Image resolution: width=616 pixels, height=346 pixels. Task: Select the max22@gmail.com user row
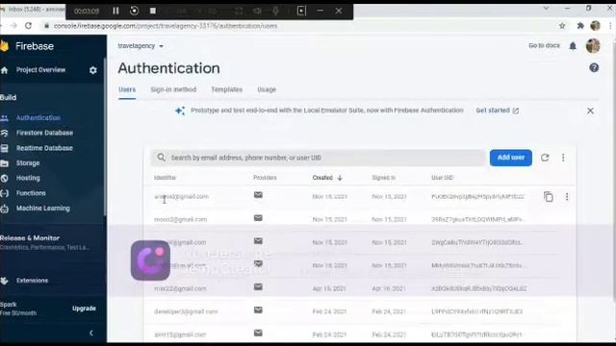[x=359, y=288]
